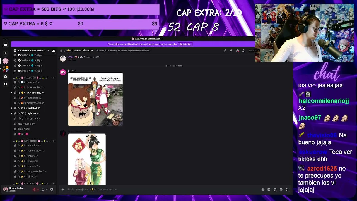Open server menu dropdown next to La Secta de Hitomi
The image size is (357, 201).
coord(48,51)
